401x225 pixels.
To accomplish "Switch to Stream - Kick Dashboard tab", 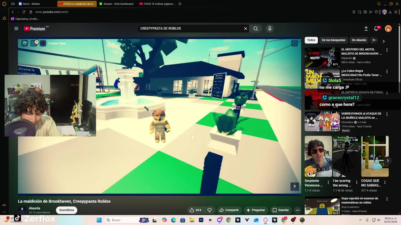I will click(x=117, y=4).
